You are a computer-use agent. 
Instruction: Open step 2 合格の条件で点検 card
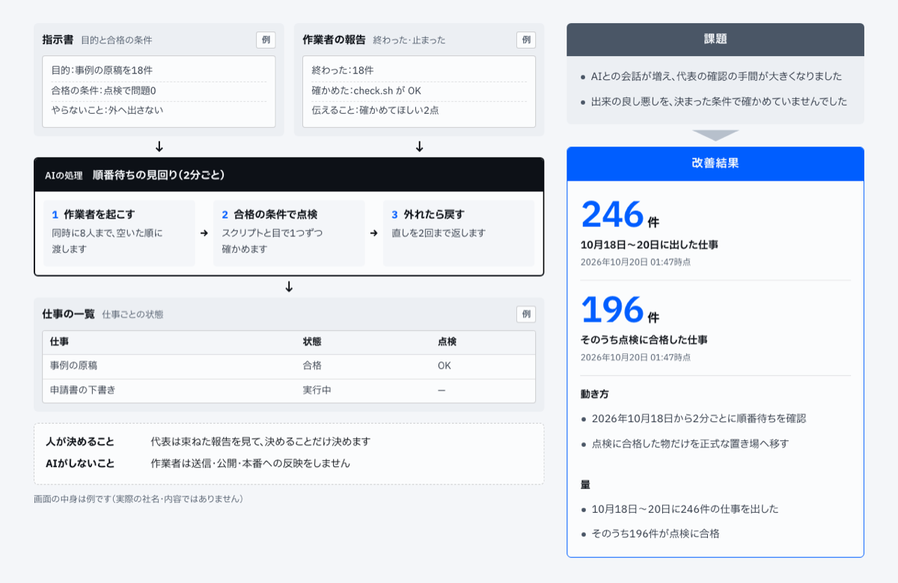tap(289, 233)
